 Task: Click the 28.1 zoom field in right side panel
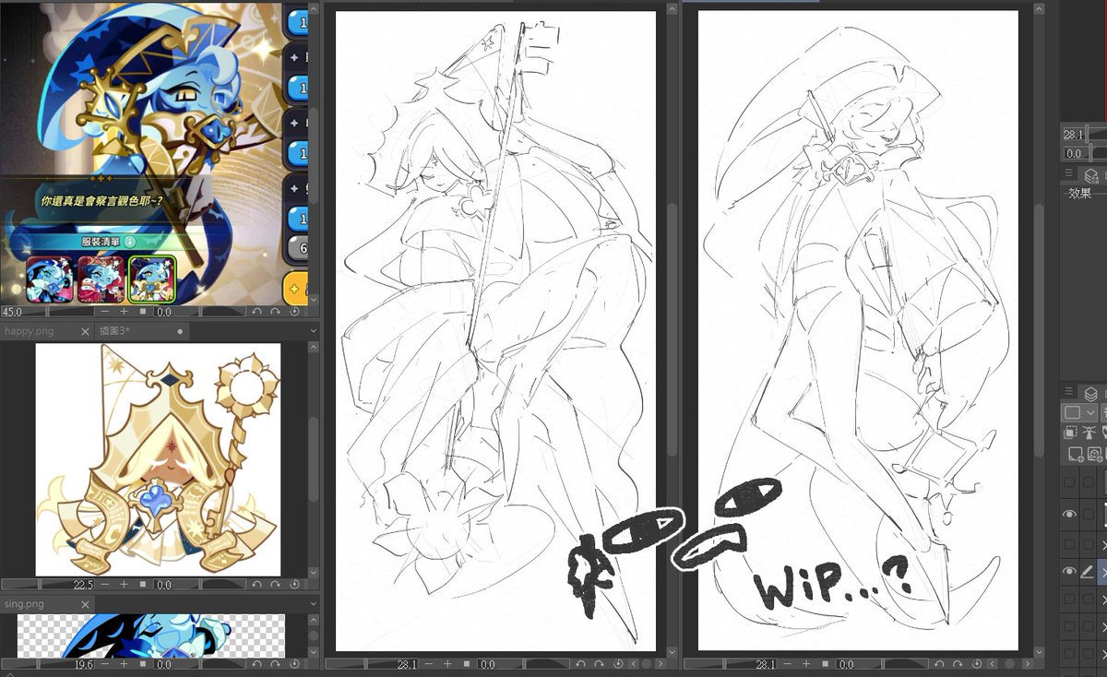(1075, 134)
